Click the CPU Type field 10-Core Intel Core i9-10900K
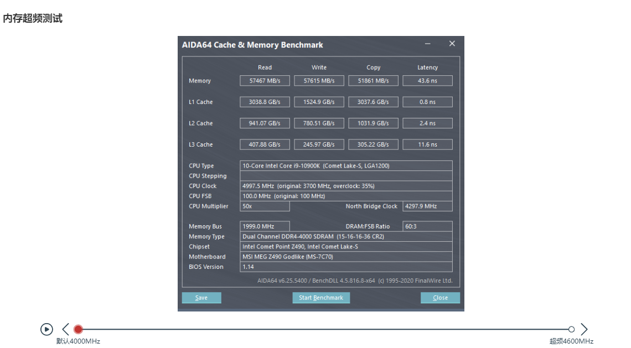The height and width of the screenshot is (348, 631). point(346,166)
